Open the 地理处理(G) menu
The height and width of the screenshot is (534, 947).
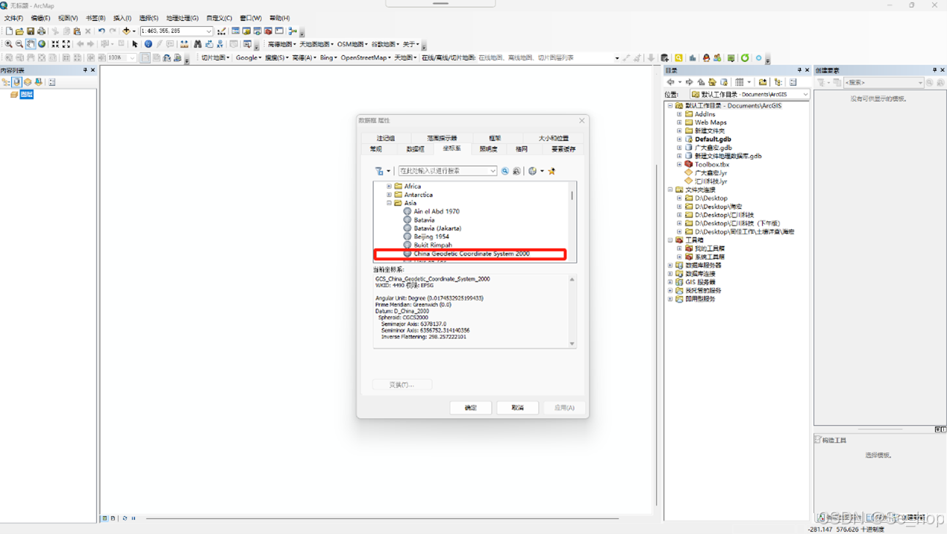[182, 18]
